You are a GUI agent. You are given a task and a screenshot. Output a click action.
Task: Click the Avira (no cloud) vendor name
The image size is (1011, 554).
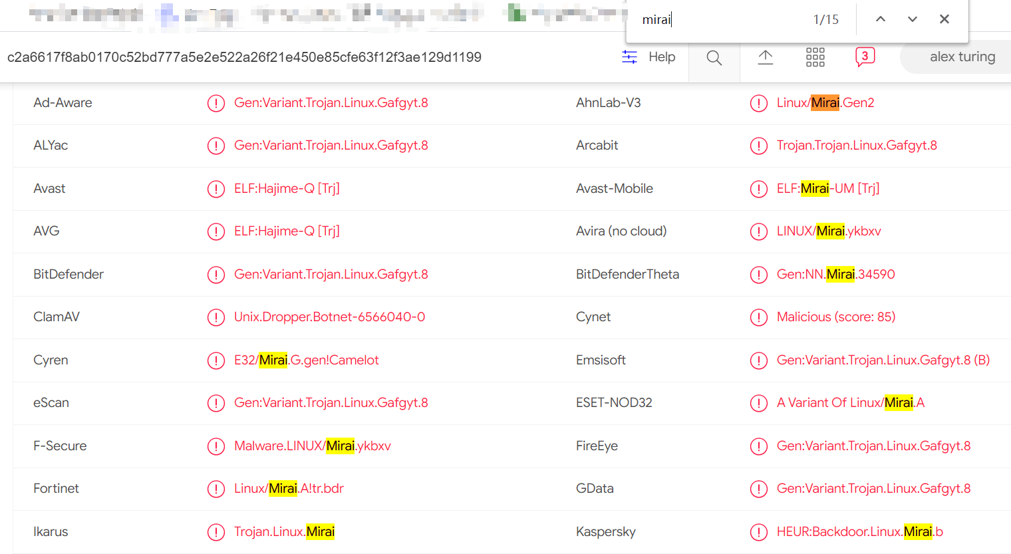point(621,231)
